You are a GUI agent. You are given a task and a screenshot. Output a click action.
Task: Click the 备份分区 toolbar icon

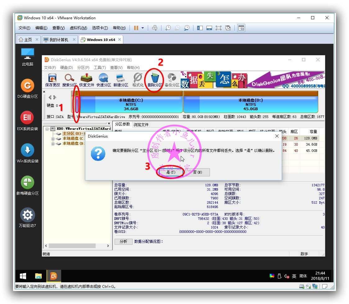point(172,80)
